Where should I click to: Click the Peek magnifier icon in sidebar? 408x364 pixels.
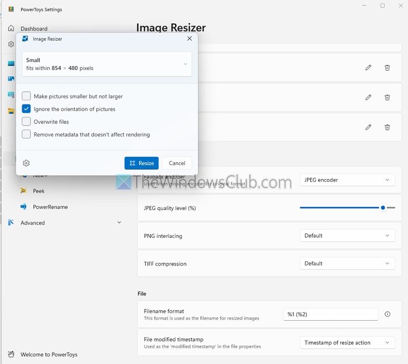[x=23, y=191]
